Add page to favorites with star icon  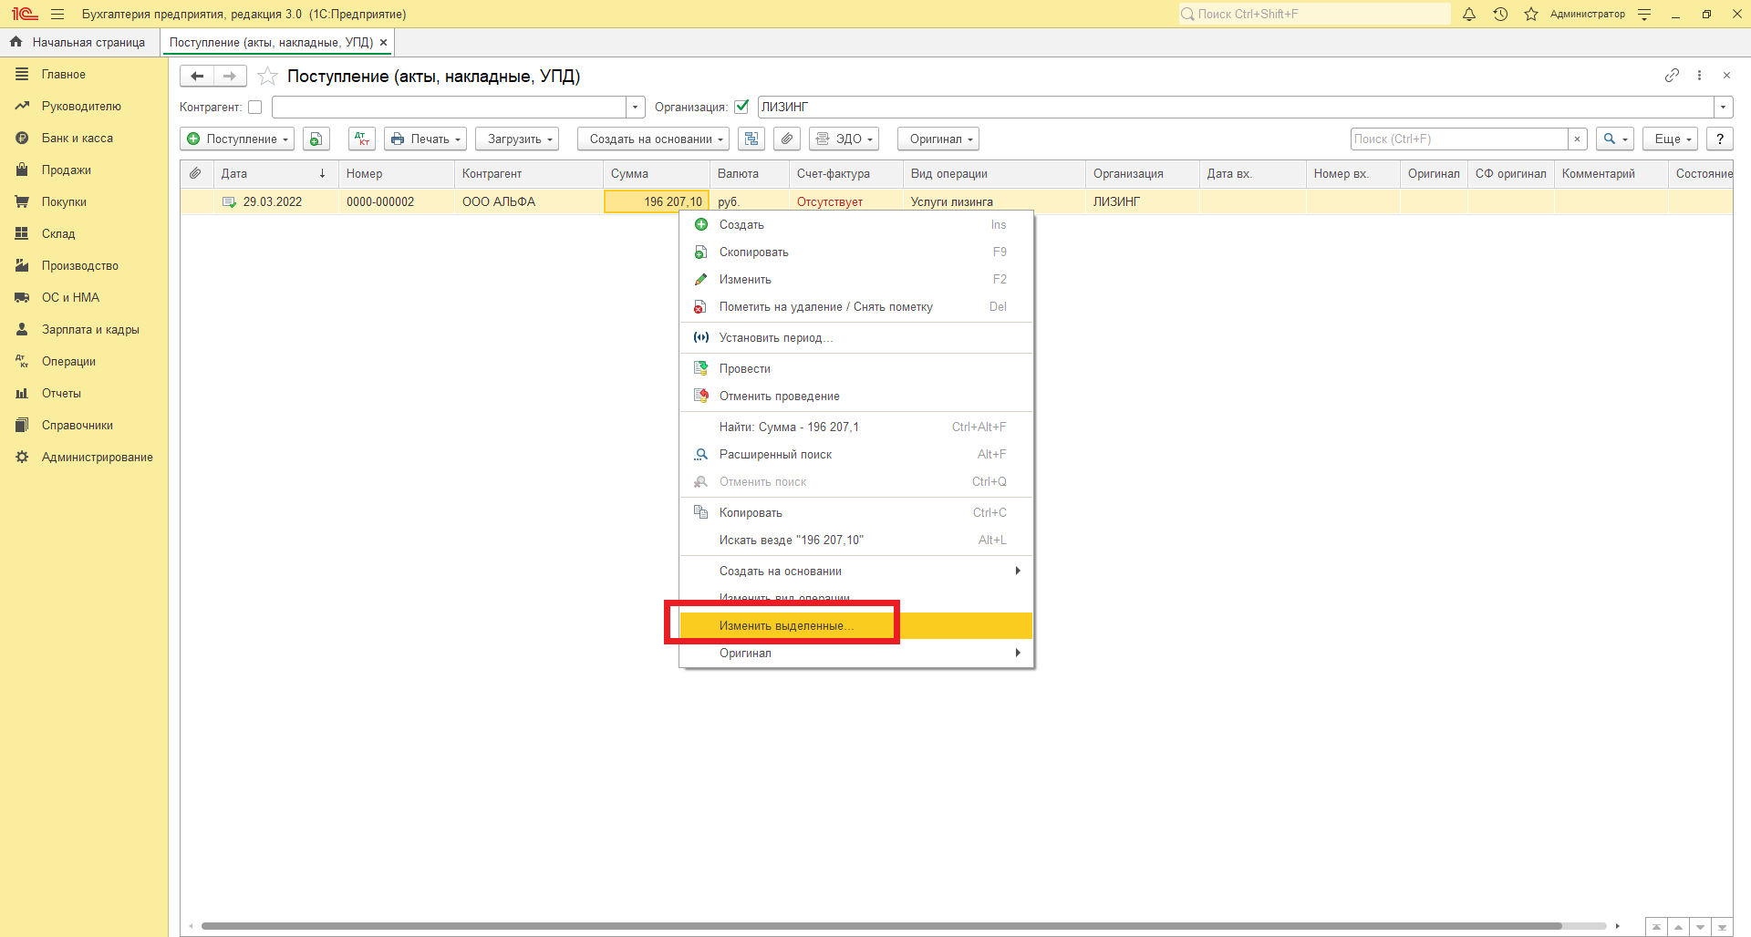267,77
